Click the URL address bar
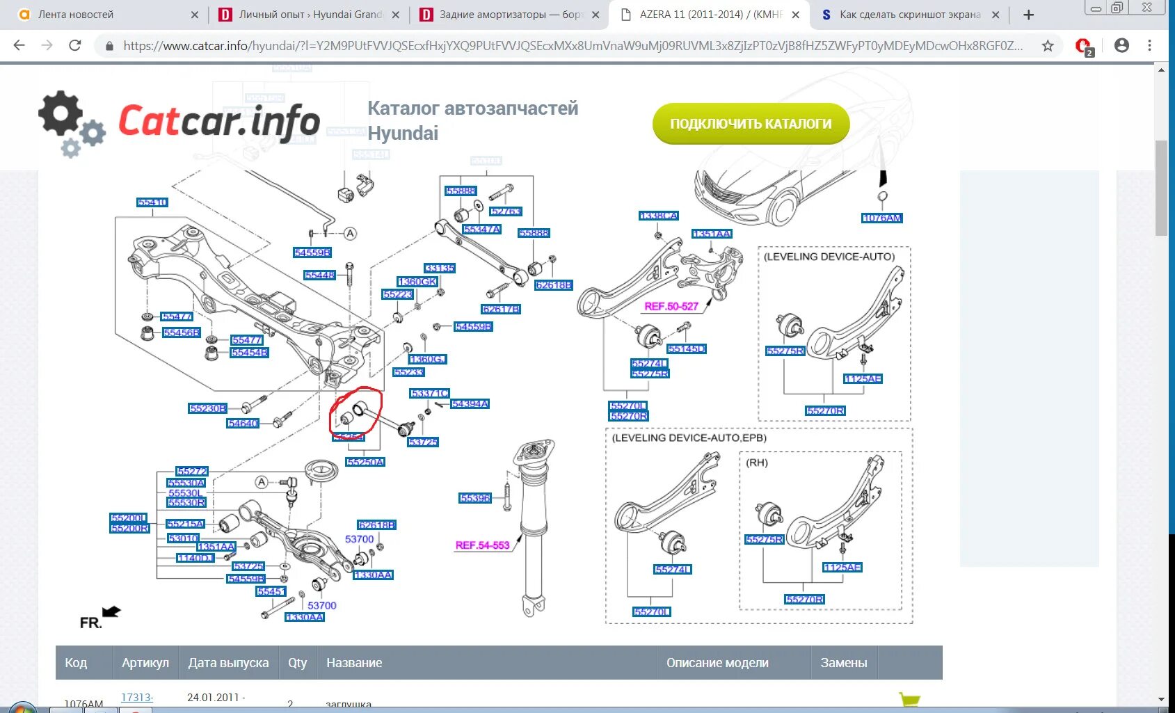 (573, 46)
